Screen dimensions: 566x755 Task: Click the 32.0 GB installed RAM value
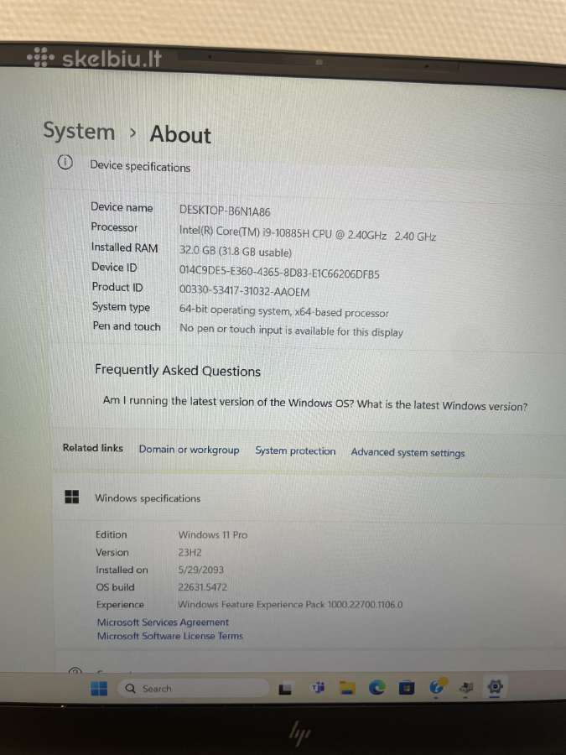click(x=236, y=252)
